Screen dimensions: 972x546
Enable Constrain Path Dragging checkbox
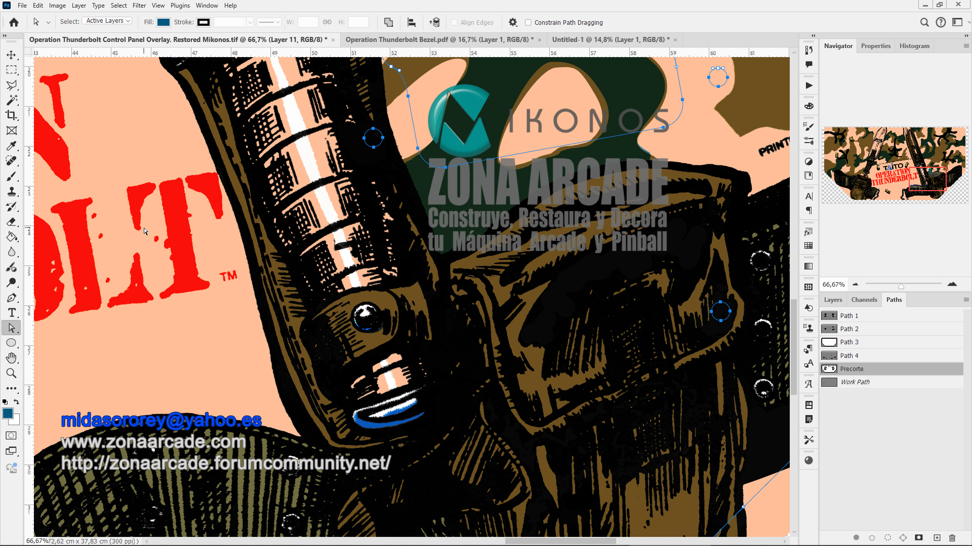[x=528, y=22]
